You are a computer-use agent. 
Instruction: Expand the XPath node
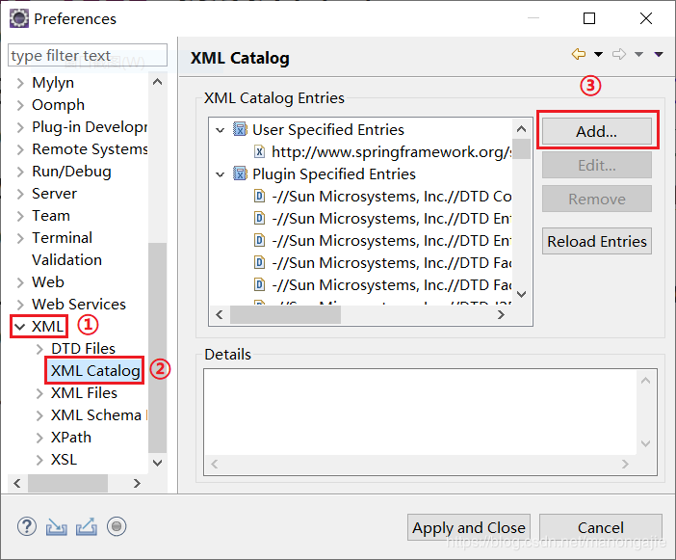coord(39,438)
